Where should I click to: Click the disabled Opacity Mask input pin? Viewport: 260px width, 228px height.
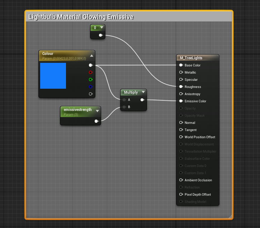181,115
